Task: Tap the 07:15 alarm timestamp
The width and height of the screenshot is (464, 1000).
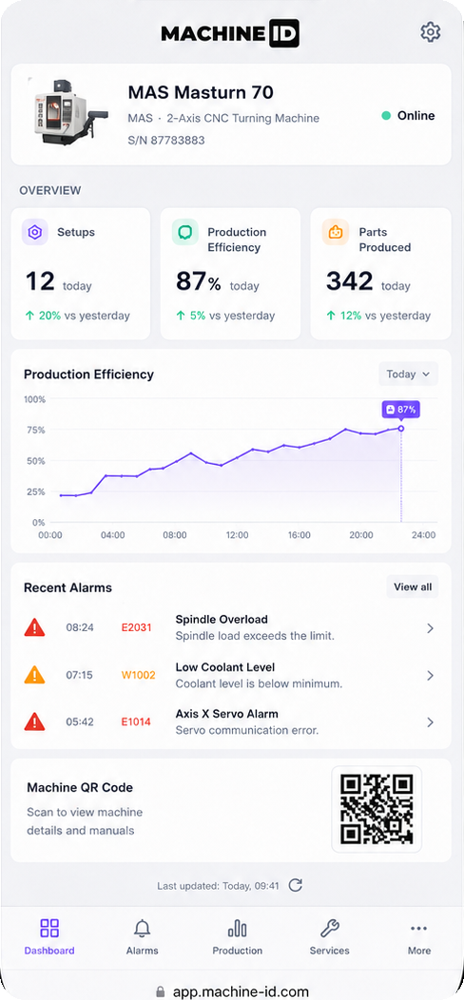Action: pos(79,675)
